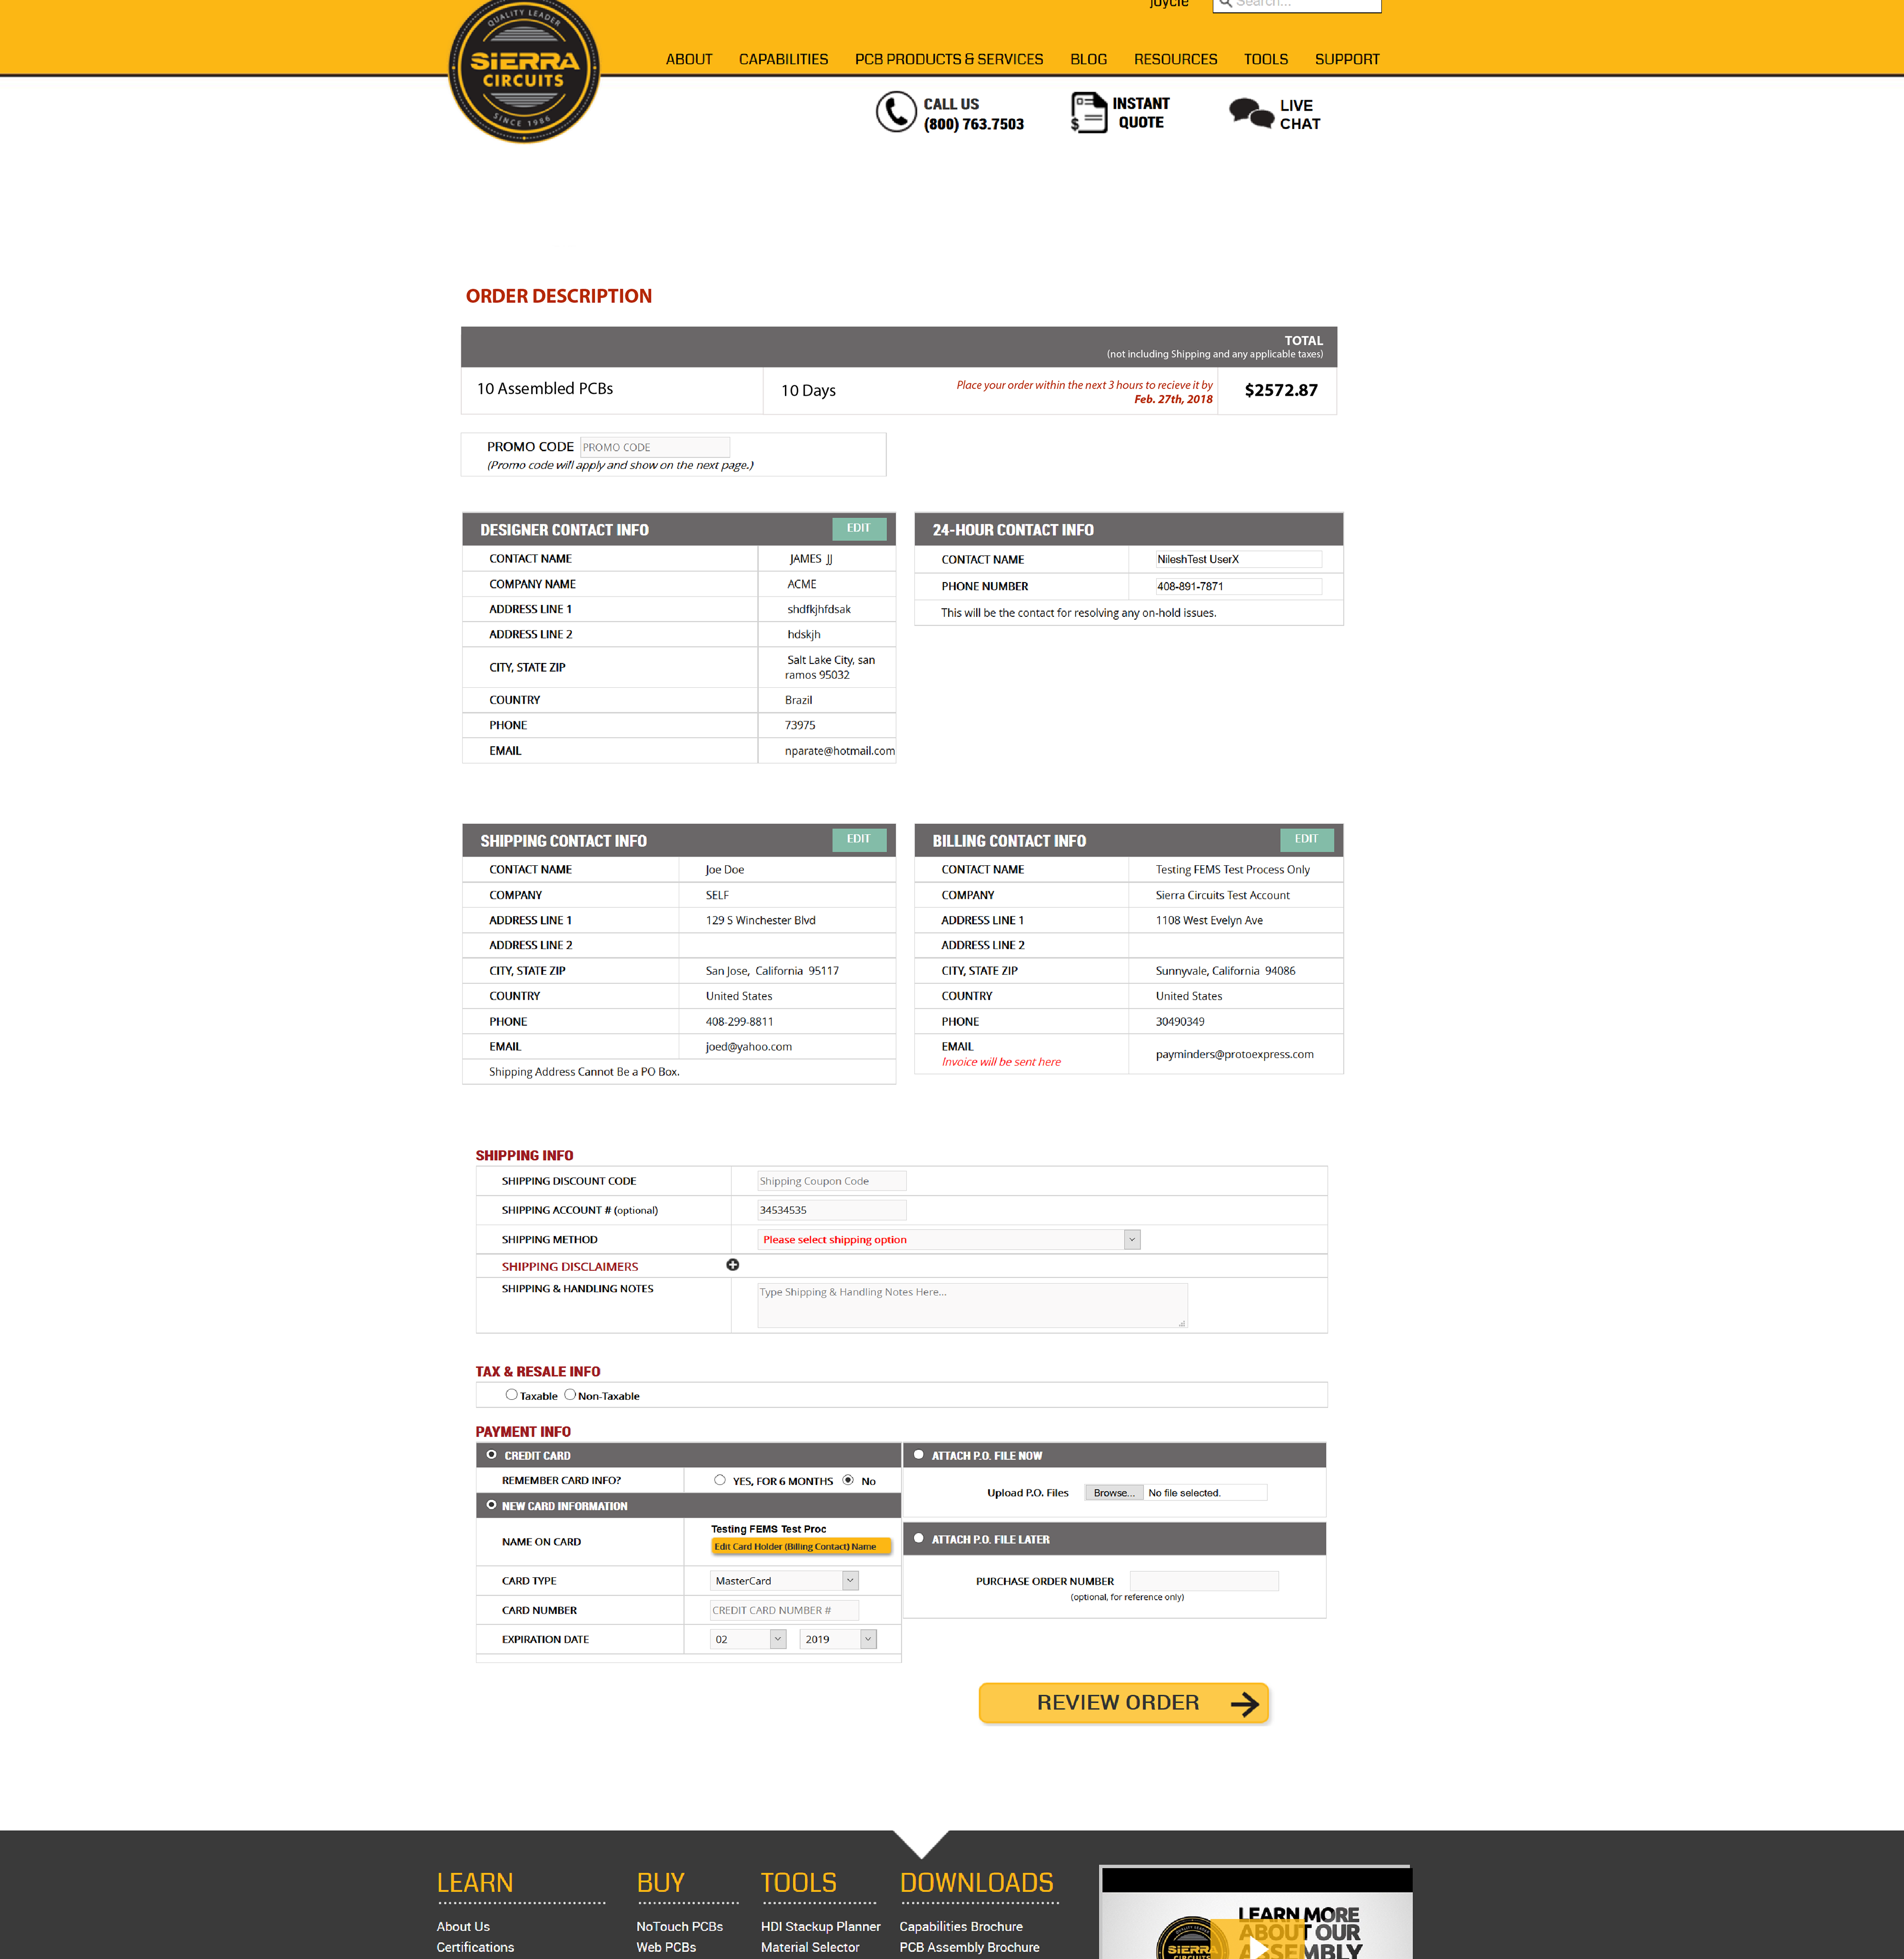Click Edit Card Holder Name button
1904x1959 pixels.
point(799,1546)
